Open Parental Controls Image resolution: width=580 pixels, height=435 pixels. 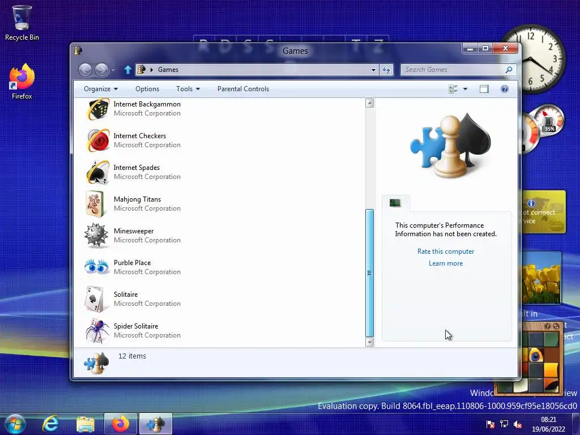[243, 89]
